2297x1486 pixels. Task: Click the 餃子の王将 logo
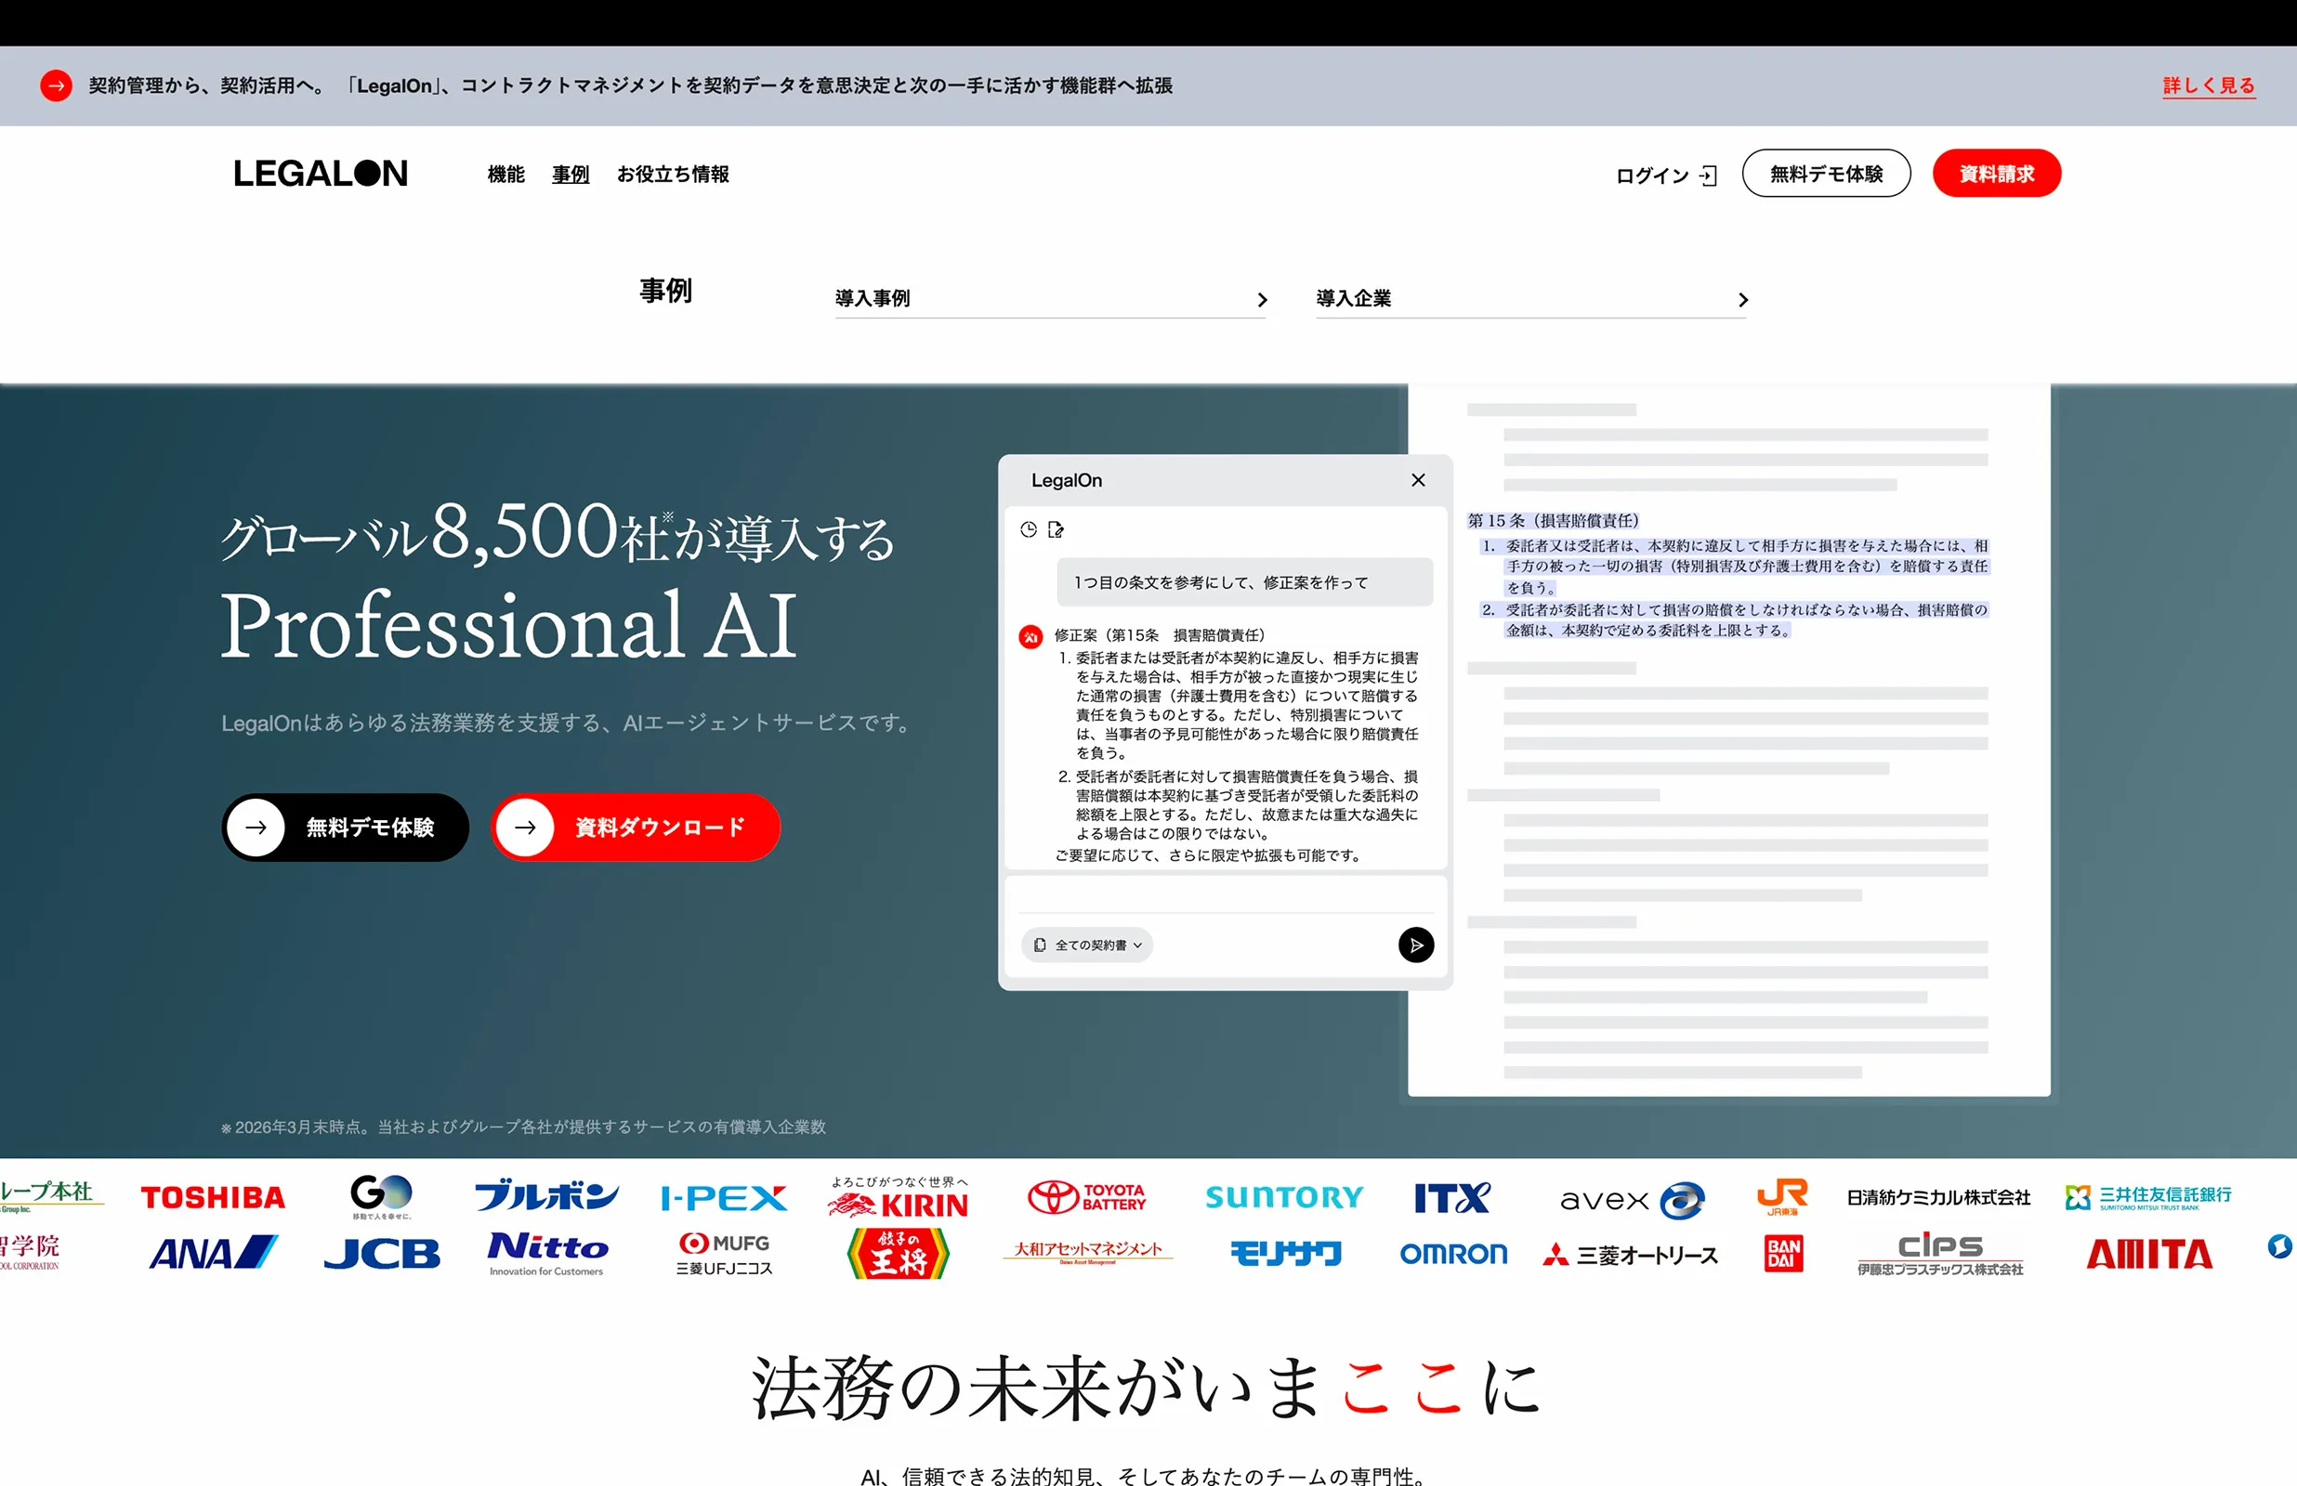pyautogui.click(x=898, y=1255)
